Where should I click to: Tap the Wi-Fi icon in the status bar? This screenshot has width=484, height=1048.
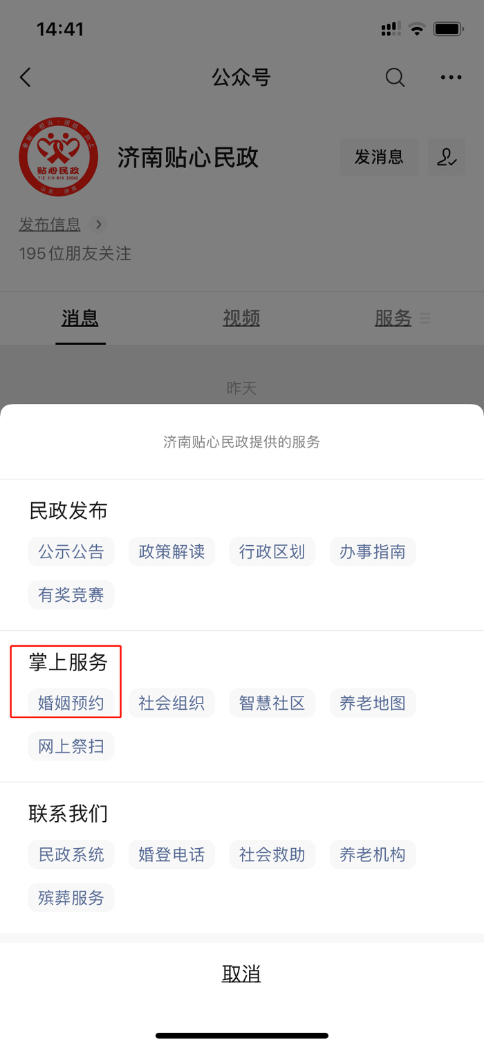tap(416, 29)
